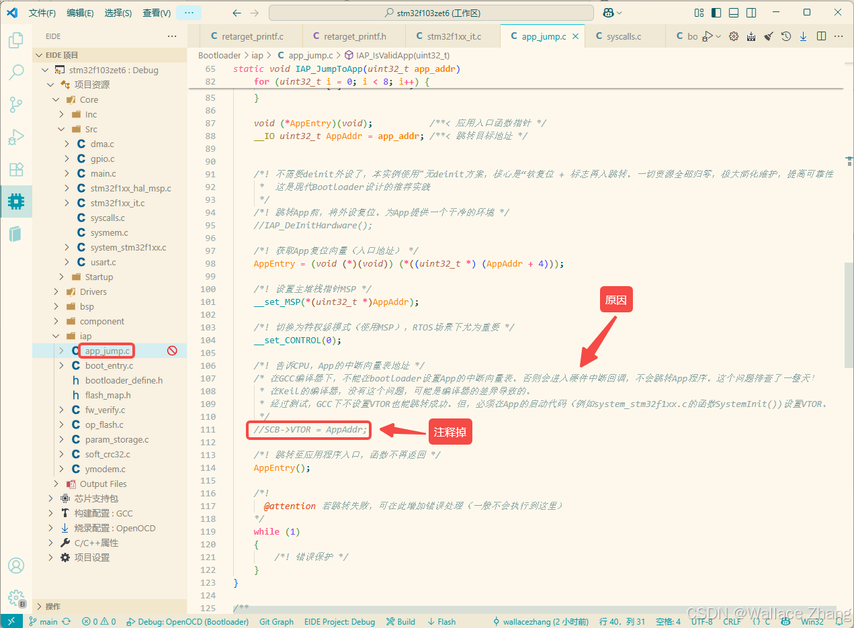This screenshot has width=854, height=628.
Task: Split the editor to the right
Action: click(821, 36)
